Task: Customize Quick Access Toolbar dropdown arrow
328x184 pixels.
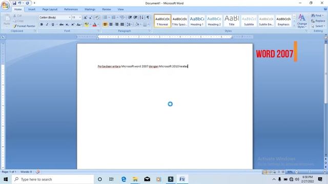Action: [x=34, y=3]
